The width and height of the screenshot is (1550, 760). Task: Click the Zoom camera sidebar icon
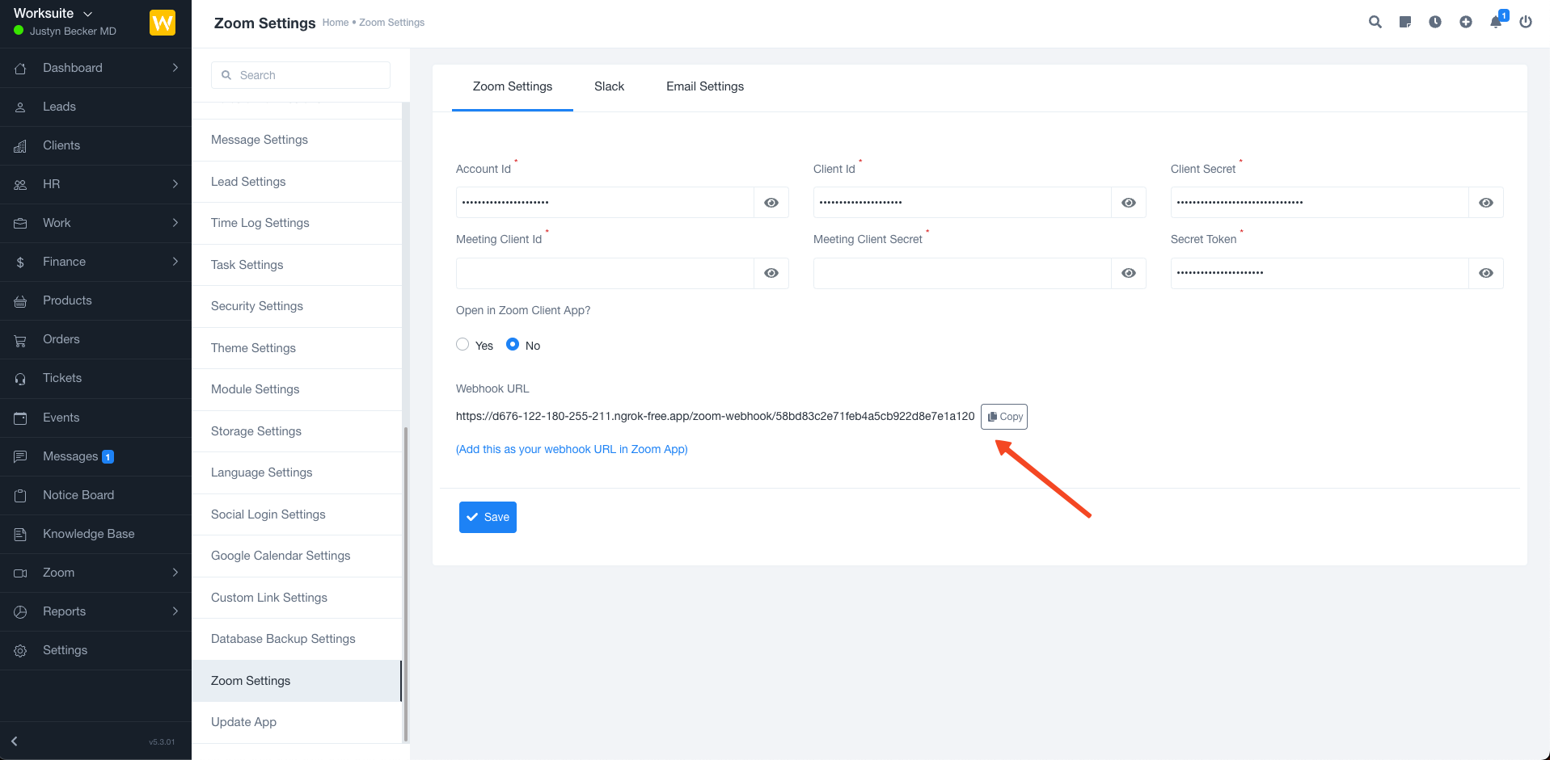point(20,573)
